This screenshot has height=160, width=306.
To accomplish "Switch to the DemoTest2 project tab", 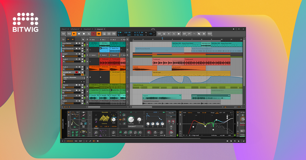I will click(87, 29).
